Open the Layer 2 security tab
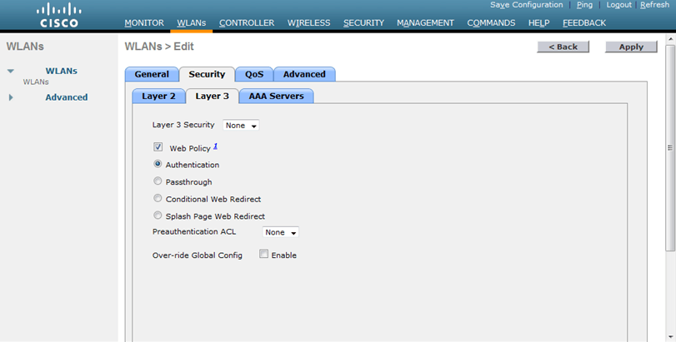 [158, 97]
